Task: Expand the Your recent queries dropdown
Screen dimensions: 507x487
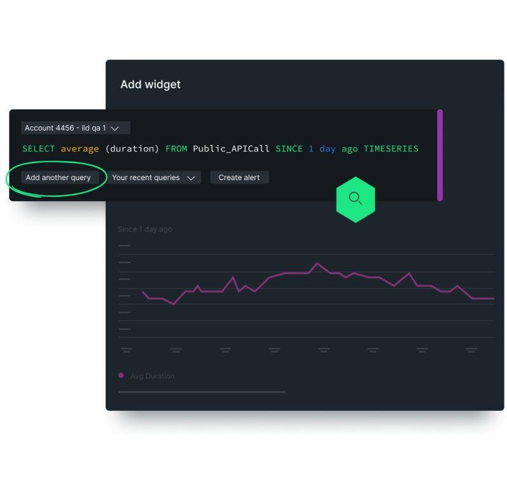Action: (154, 178)
